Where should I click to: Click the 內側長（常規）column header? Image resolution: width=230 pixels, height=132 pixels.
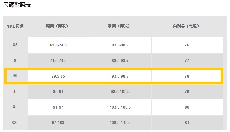187,26
